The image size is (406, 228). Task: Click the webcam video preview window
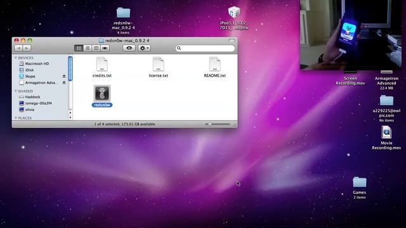click(x=351, y=35)
